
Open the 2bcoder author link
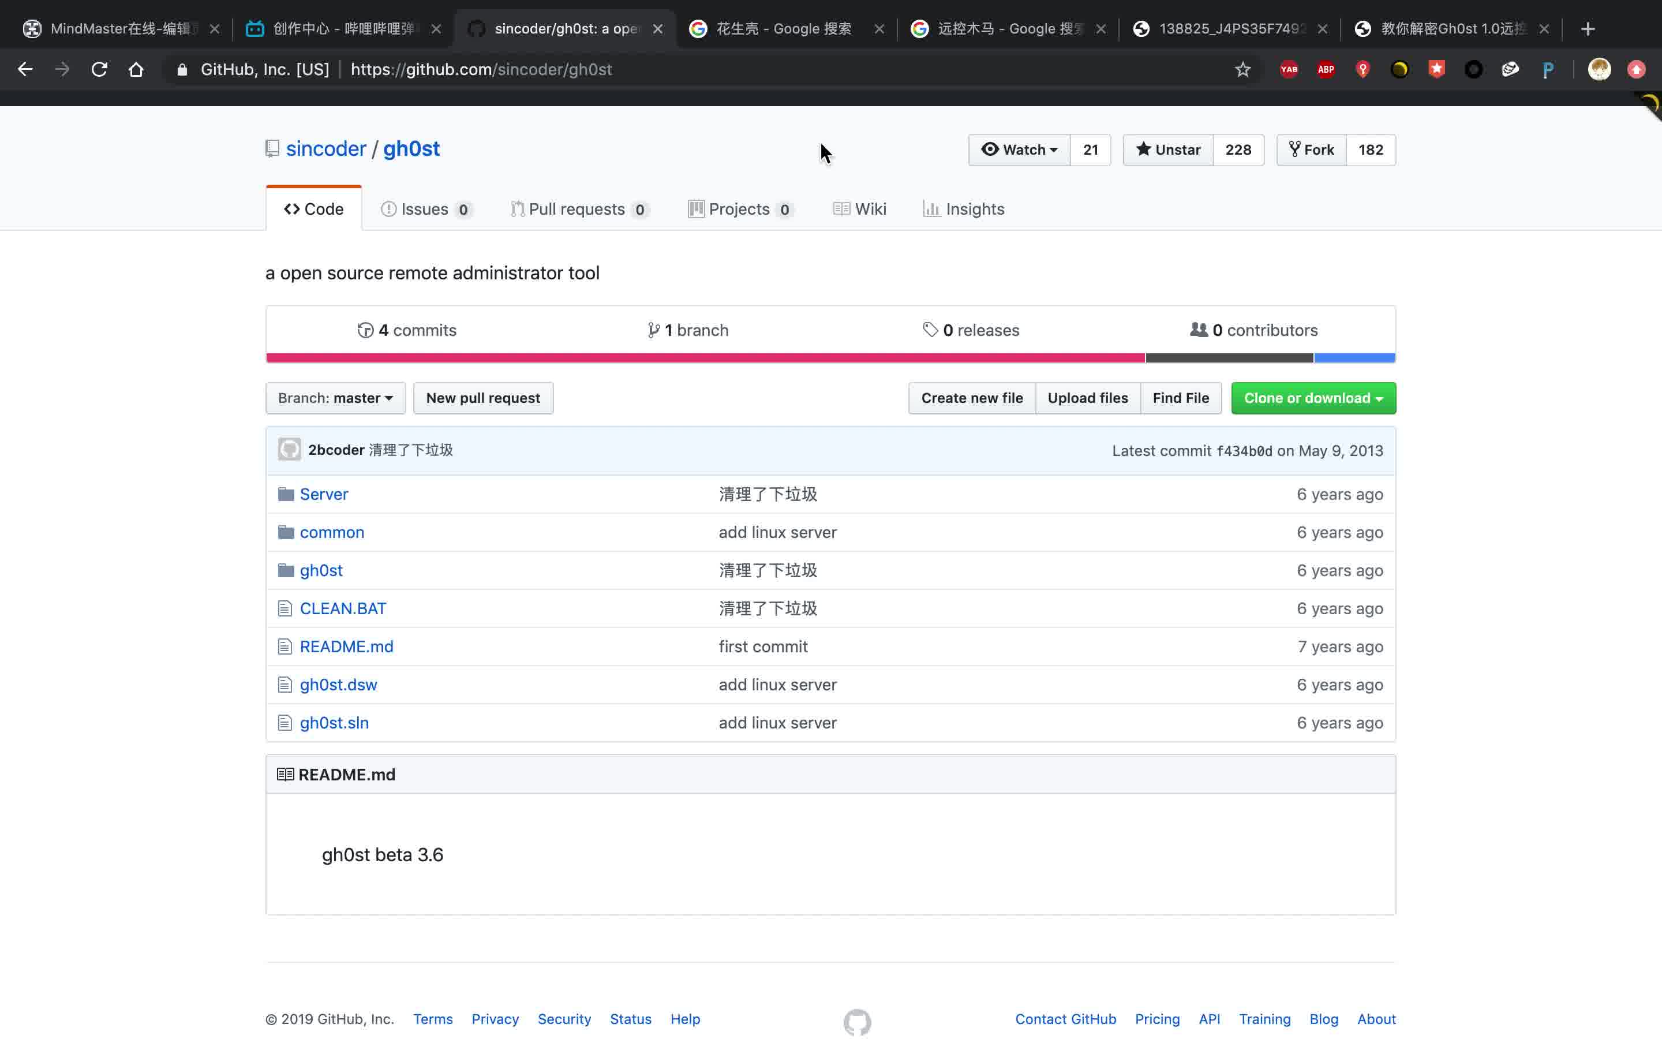point(336,450)
